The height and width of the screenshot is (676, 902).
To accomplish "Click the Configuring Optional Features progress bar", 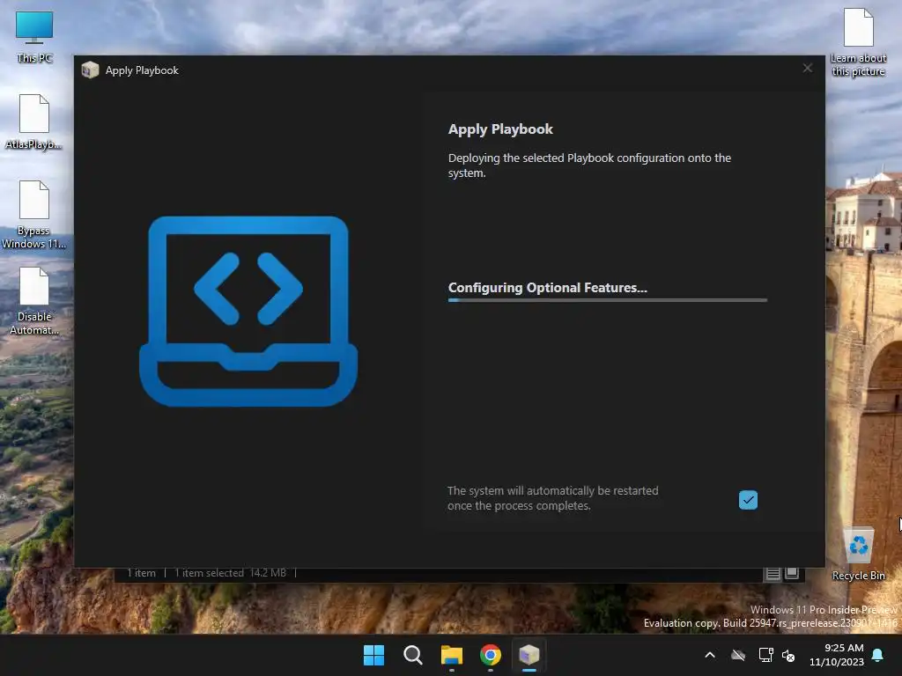I will tap(608, 300).
